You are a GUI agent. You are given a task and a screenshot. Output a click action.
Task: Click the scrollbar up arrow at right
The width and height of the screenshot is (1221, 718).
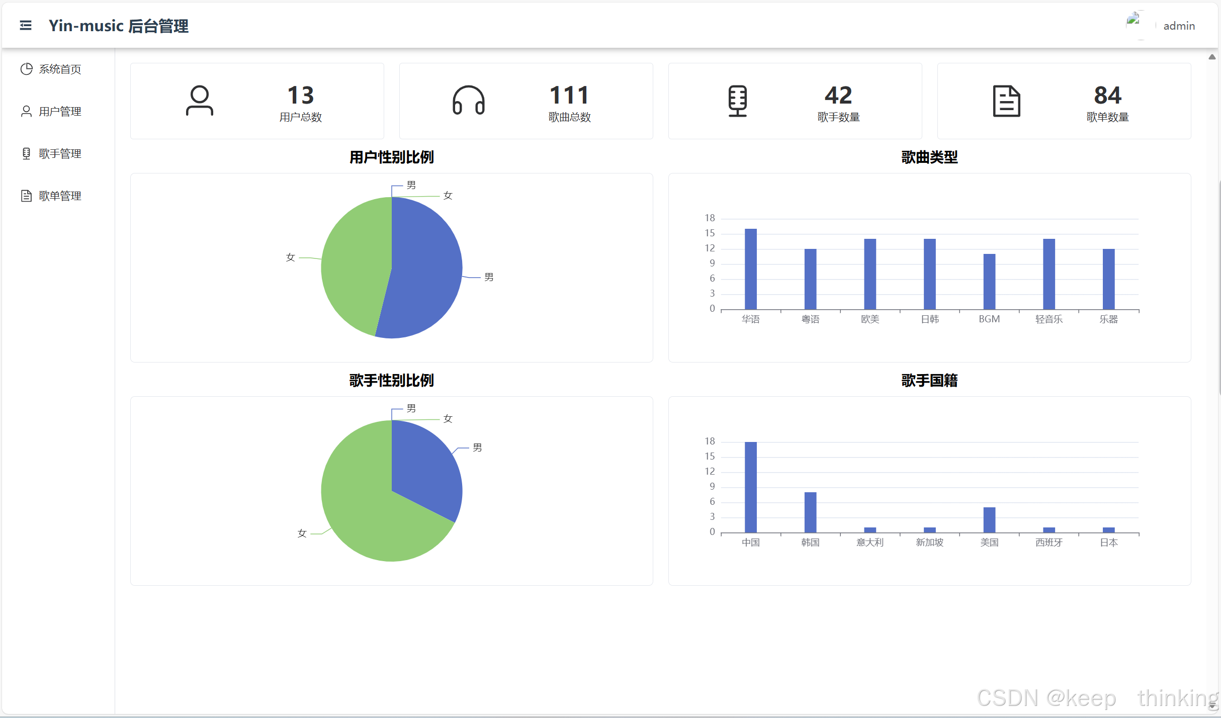point(1212,57)
